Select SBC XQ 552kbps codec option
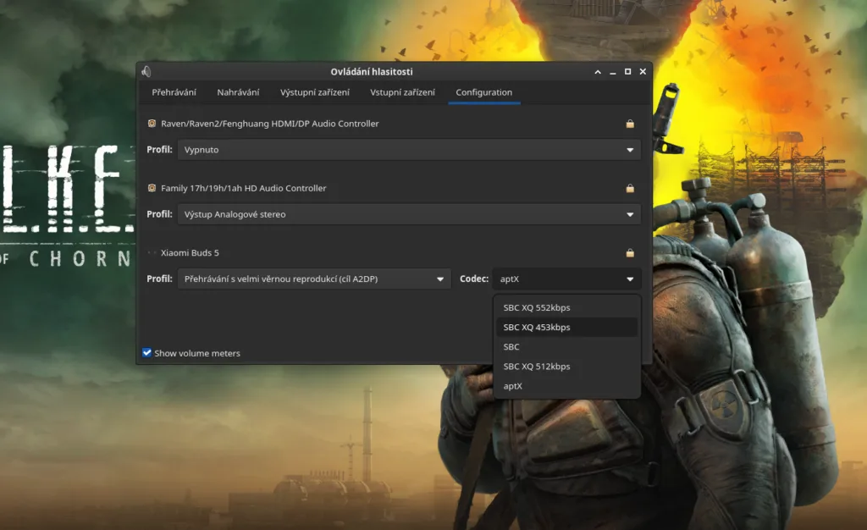Viewport: 867px width, 530px height. coord(537,307)
